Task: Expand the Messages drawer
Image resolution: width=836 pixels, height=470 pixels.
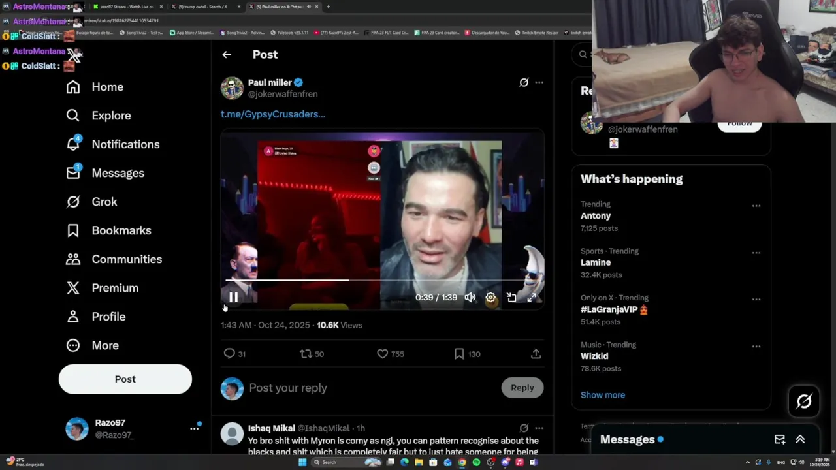Action: point(800,440)
